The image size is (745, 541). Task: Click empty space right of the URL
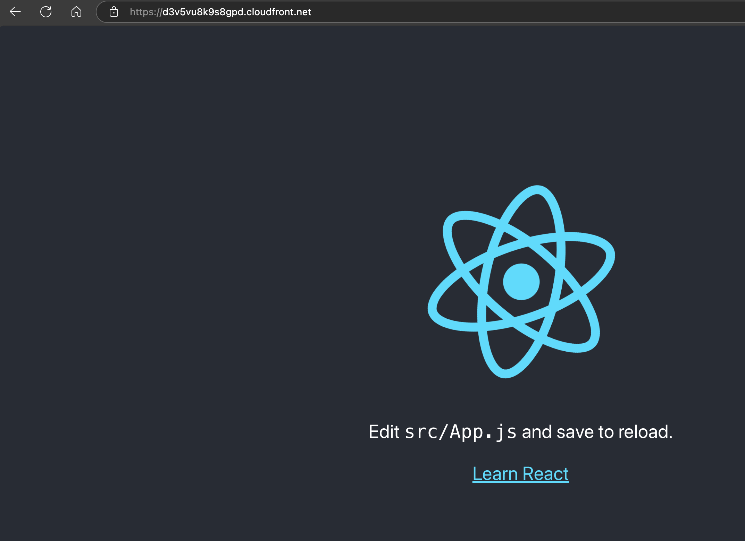(521, 12)
